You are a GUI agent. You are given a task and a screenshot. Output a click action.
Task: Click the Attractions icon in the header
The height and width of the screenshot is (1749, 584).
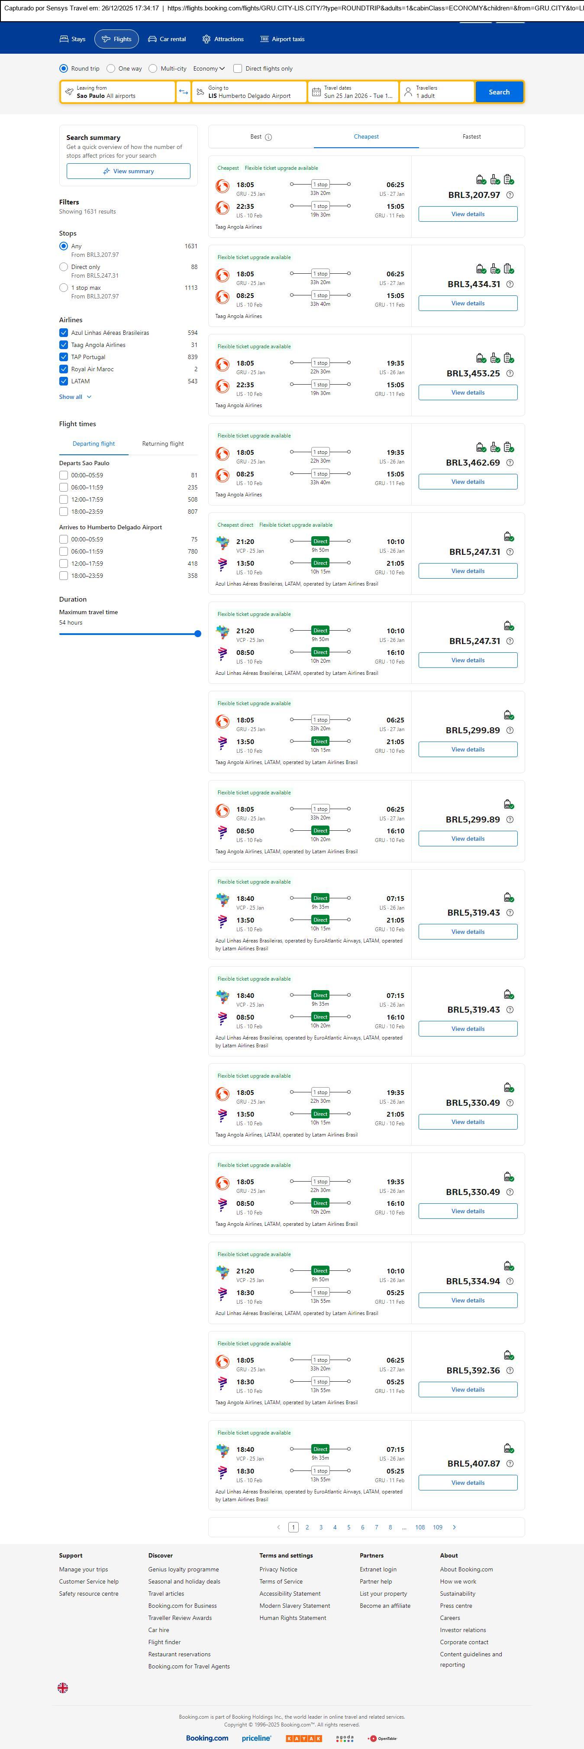pyautogui.click(x=206, y=39)
